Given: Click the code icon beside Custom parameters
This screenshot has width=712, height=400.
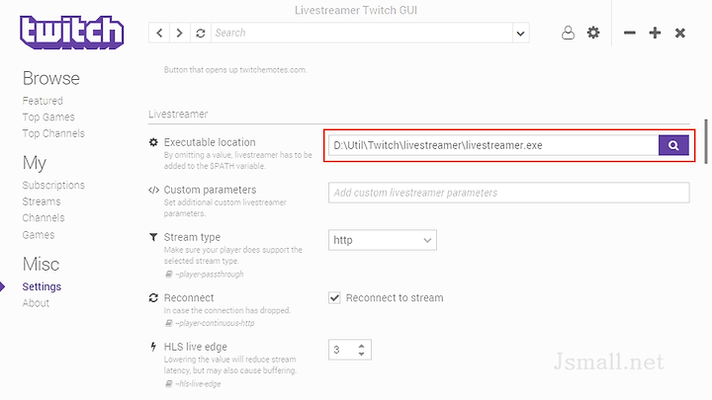Looking at the screenshot, I should point(153,190).
